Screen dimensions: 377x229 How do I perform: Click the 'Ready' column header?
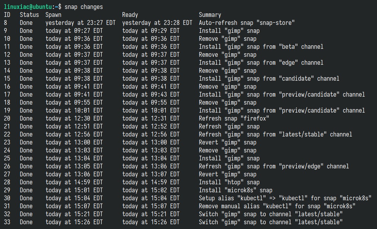point(130,15)
